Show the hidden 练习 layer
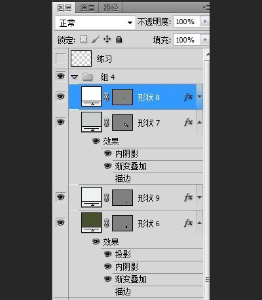262x300 pixels. point(60,58)
